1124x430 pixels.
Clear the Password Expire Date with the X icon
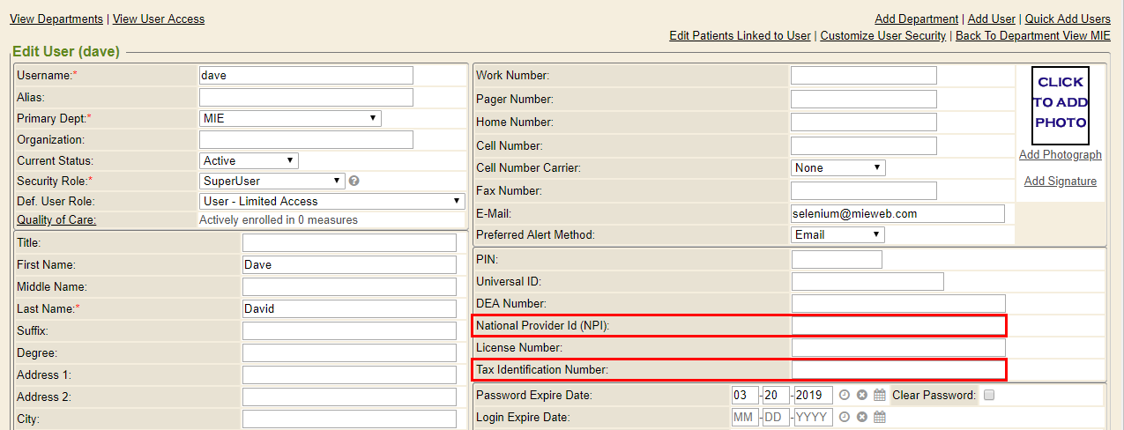coord(862,396)
